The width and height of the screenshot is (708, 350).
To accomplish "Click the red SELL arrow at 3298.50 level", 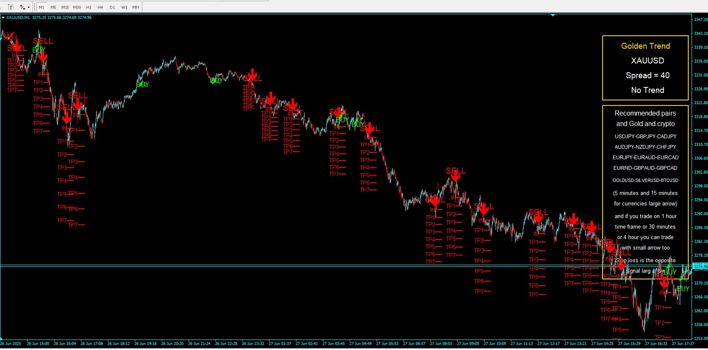I will [x=456, y=175].
